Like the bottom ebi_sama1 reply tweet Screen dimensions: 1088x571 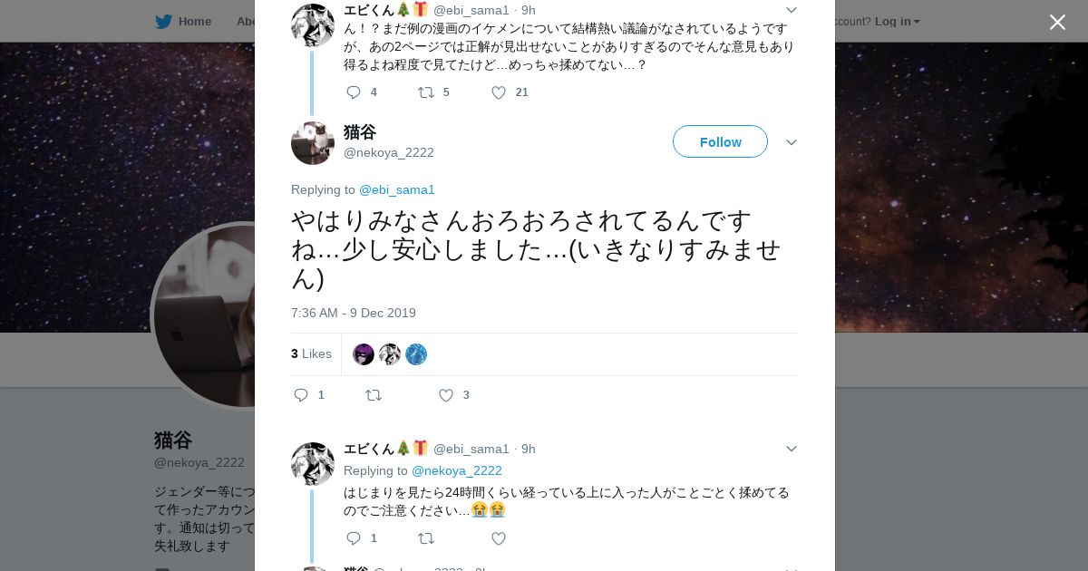[499, 538]
